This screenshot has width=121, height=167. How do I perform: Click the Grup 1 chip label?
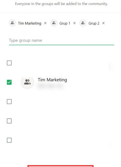click(65, 23)
